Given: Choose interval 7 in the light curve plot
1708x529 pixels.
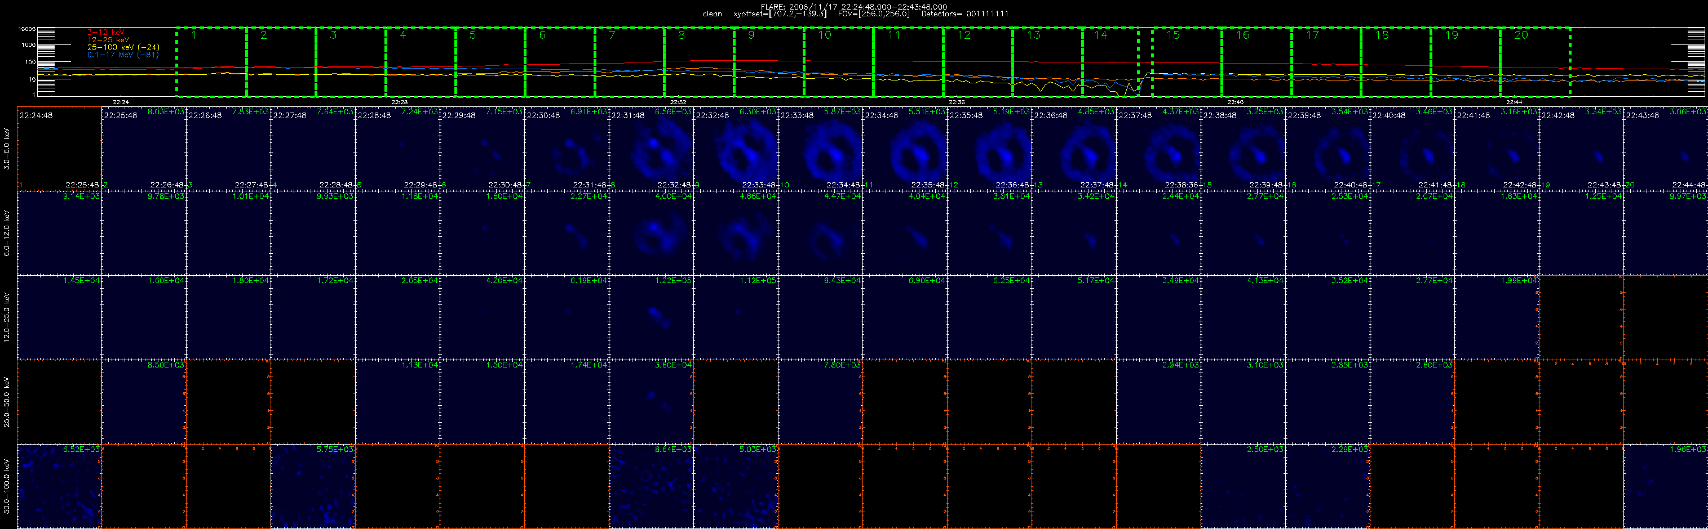Looking at the screenshot, I should [x=630, y=62].
